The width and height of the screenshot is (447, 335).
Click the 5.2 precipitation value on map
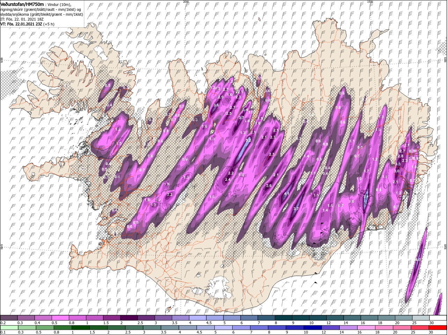(248, 140)
